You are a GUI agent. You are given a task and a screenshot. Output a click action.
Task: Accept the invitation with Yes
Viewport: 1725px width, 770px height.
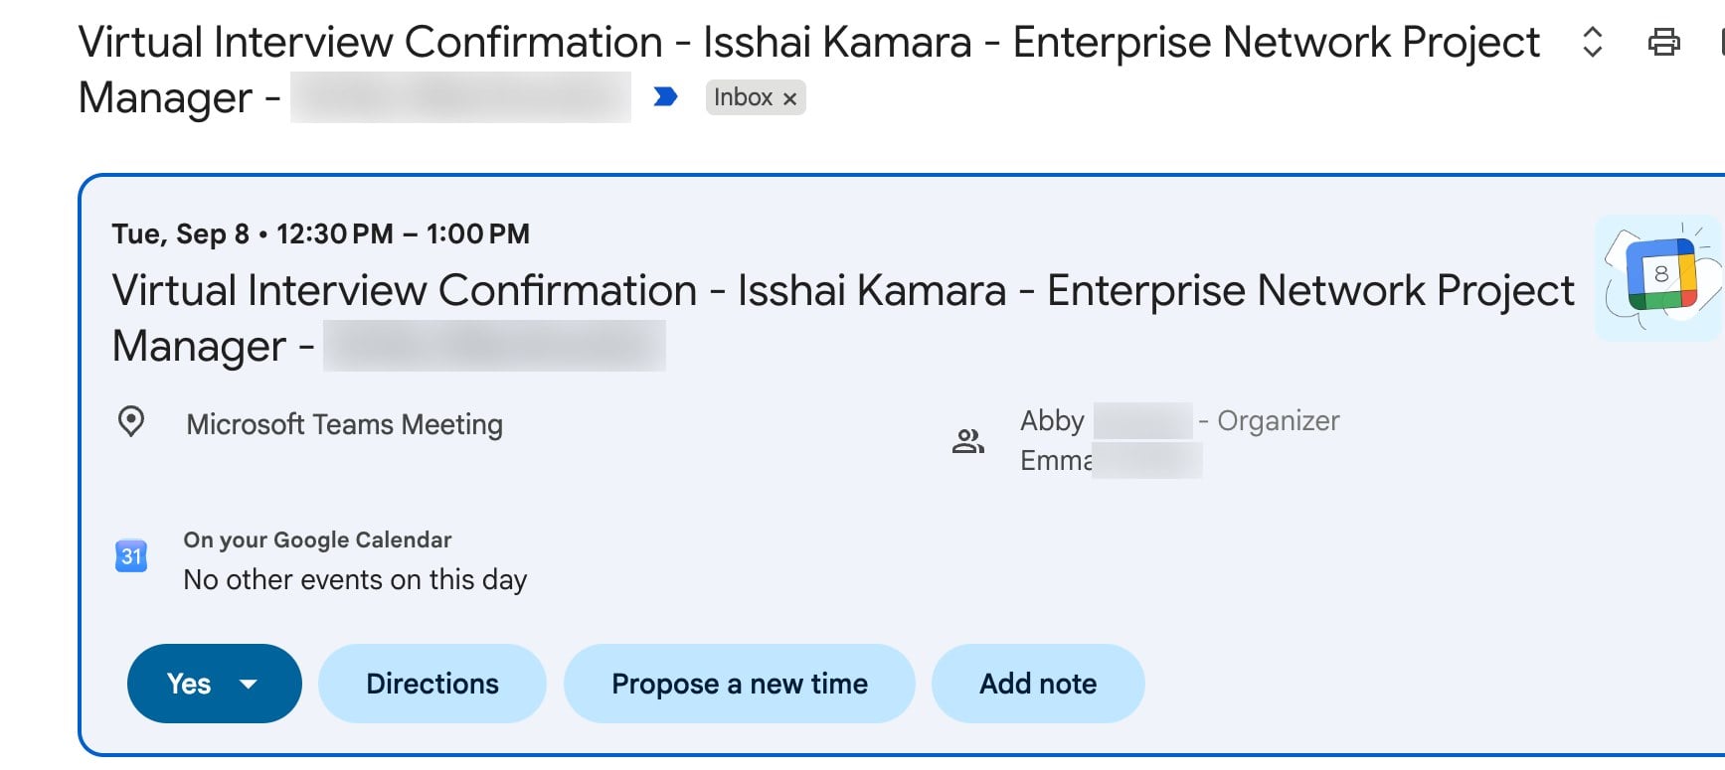tap(189, 684)
